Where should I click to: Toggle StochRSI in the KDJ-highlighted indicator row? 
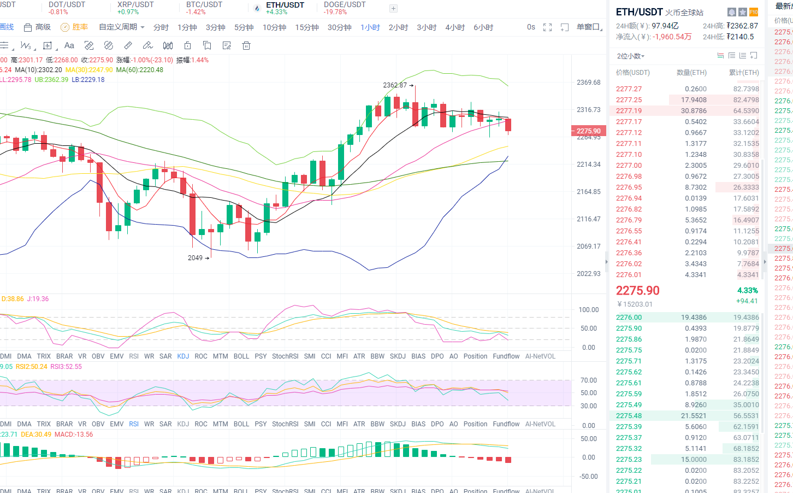point(285,356)
